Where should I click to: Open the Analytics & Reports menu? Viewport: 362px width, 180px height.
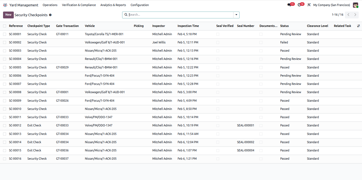click(113, 5)
